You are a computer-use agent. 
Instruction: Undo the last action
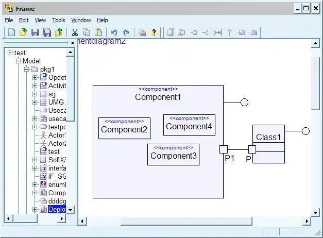pyautogui.click(x=114, y=32)
